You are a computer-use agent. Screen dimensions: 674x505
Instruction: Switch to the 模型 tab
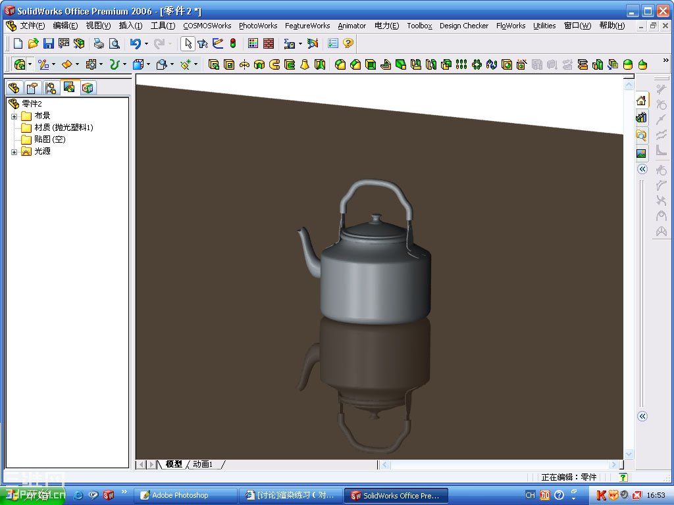[x=174, y=464]
